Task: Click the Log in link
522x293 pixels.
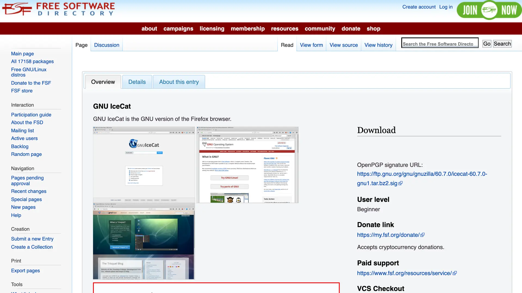Action: point(446,7)
